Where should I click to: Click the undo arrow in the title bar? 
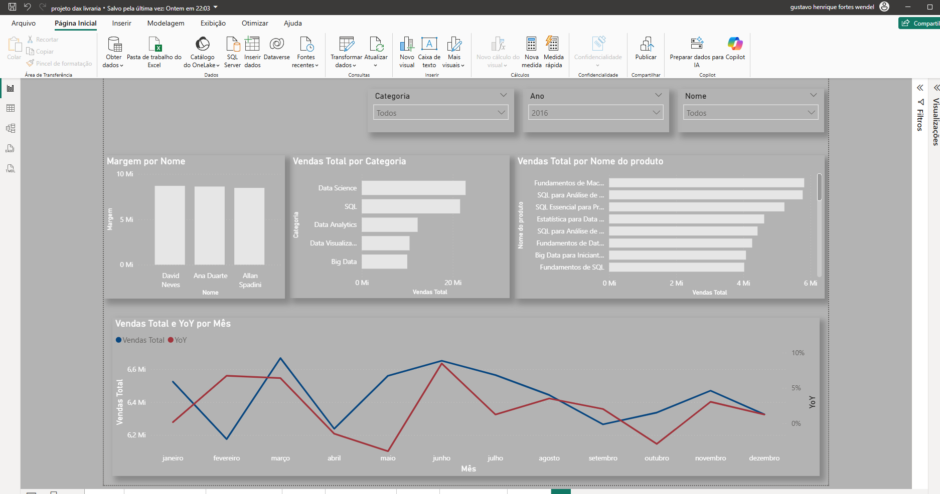(28, 7)
